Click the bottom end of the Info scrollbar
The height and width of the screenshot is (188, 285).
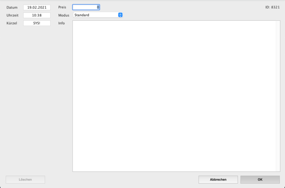click(278, 168)
